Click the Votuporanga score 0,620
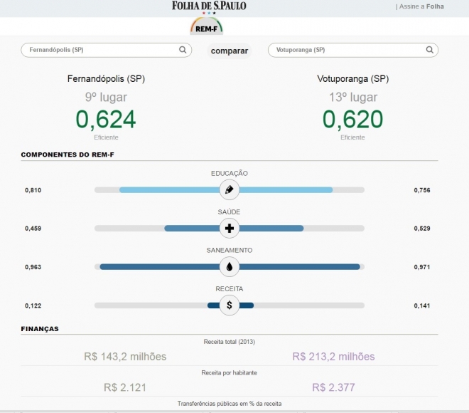 [352, 119]
